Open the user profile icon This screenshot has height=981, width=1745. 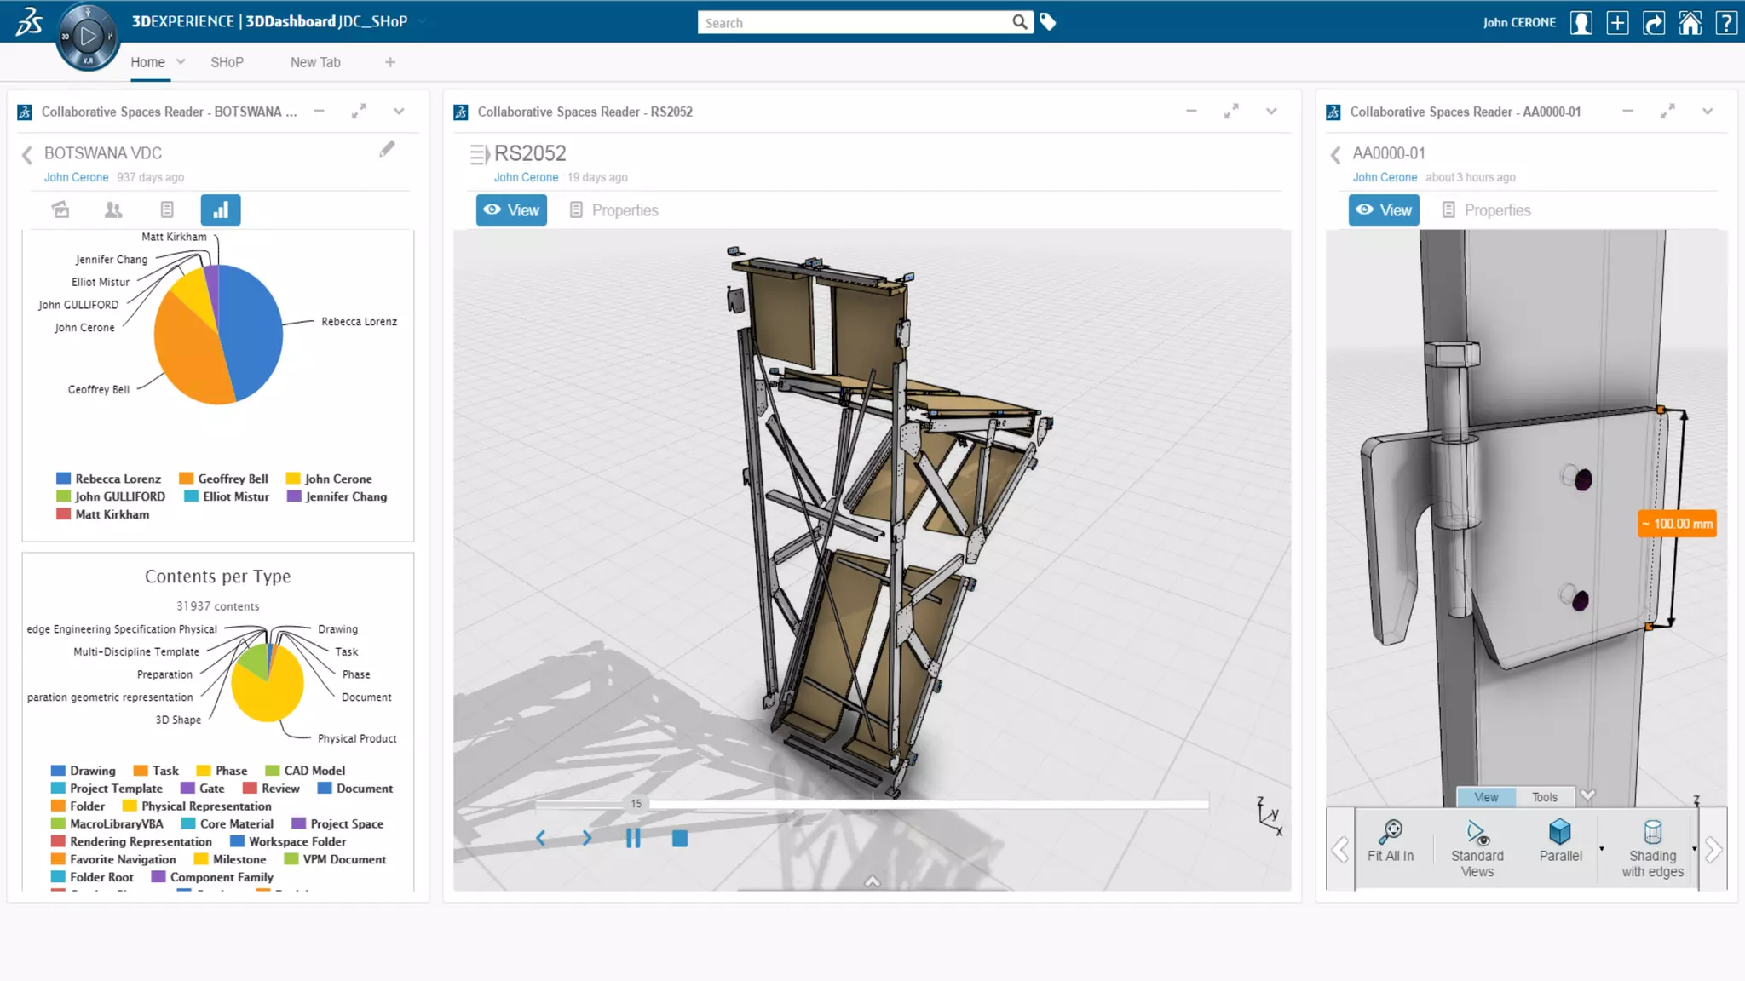pyautogui.click(x=1581, y=22)
